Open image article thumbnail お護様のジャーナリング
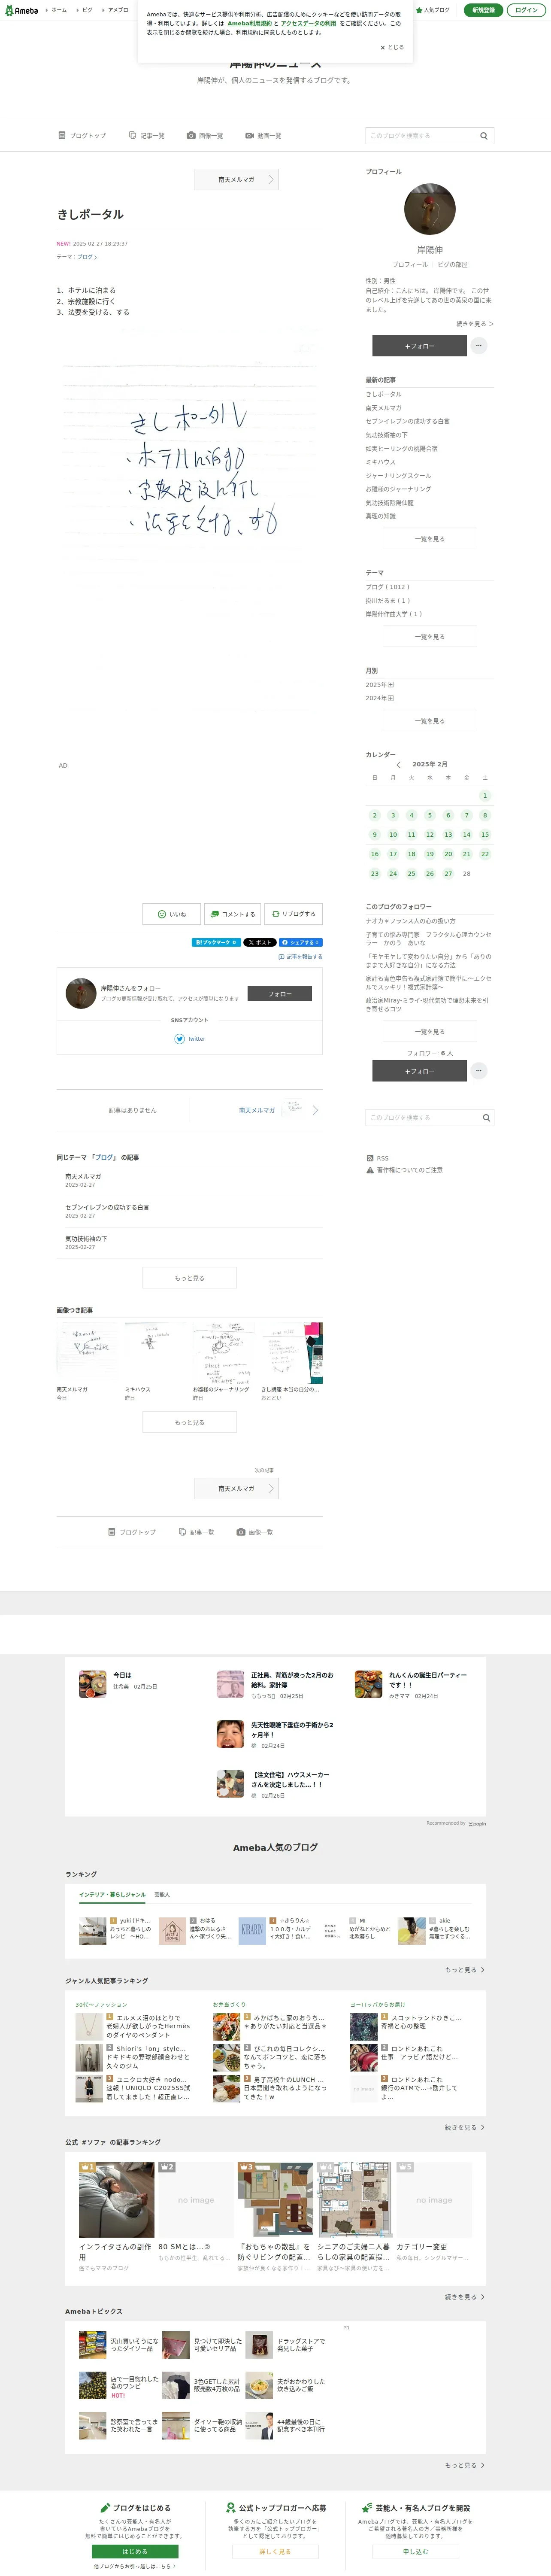Image resolution: width=551 pixels, height=2576 pixels. coord(224,1353)
